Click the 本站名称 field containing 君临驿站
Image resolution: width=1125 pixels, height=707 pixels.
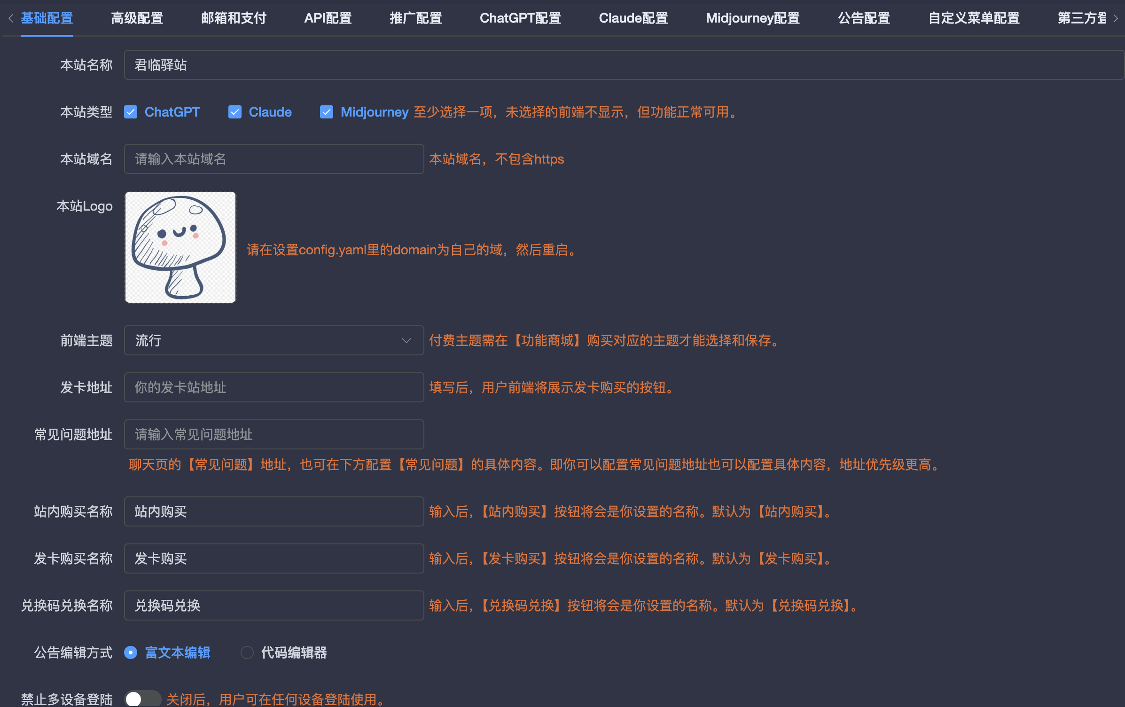pos(623,65)
